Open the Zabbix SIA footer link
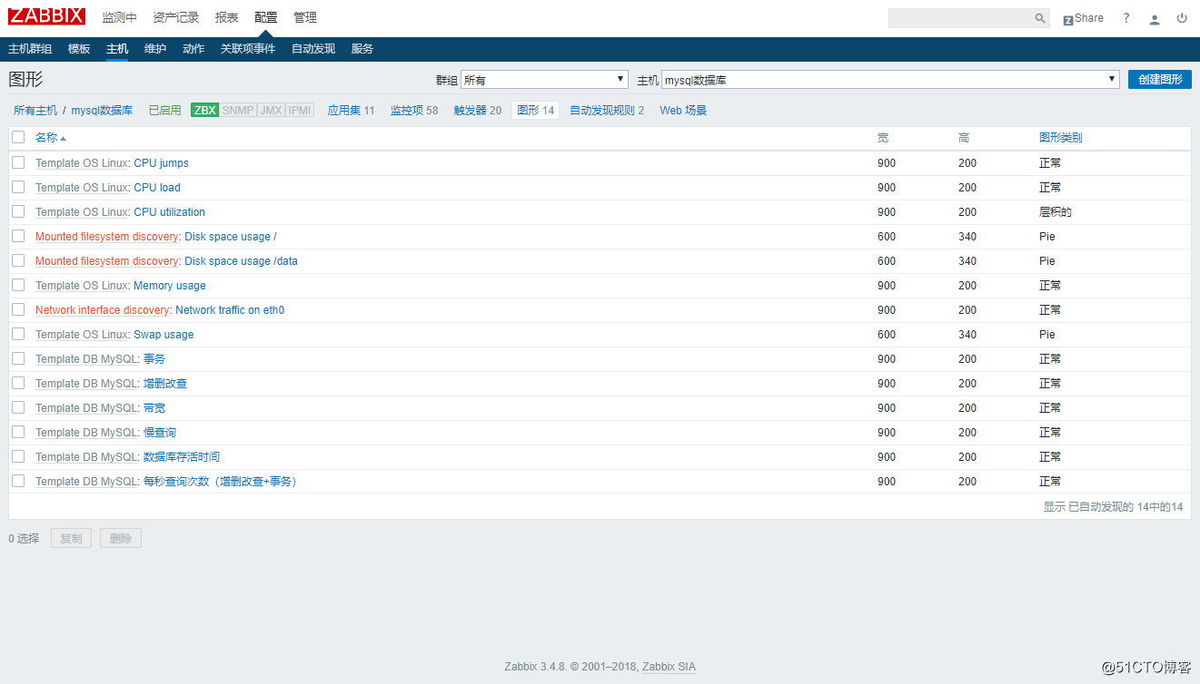The width and height of the screenshot is (1200, 684). [x=669, y=667]
